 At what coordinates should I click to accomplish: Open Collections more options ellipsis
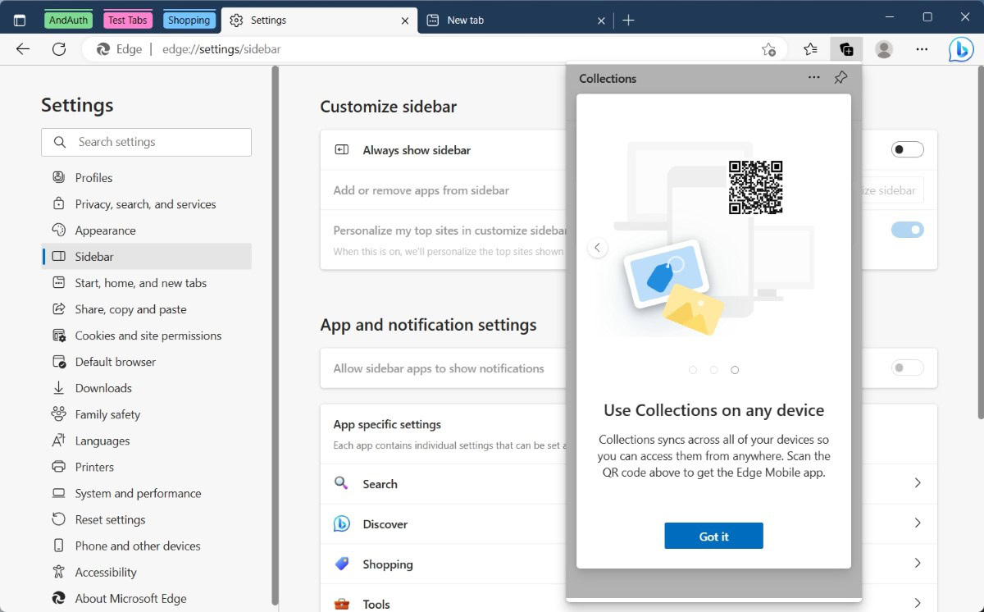pos(813,78)
